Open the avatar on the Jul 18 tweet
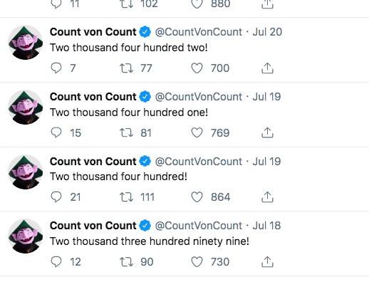 point(26,236)
